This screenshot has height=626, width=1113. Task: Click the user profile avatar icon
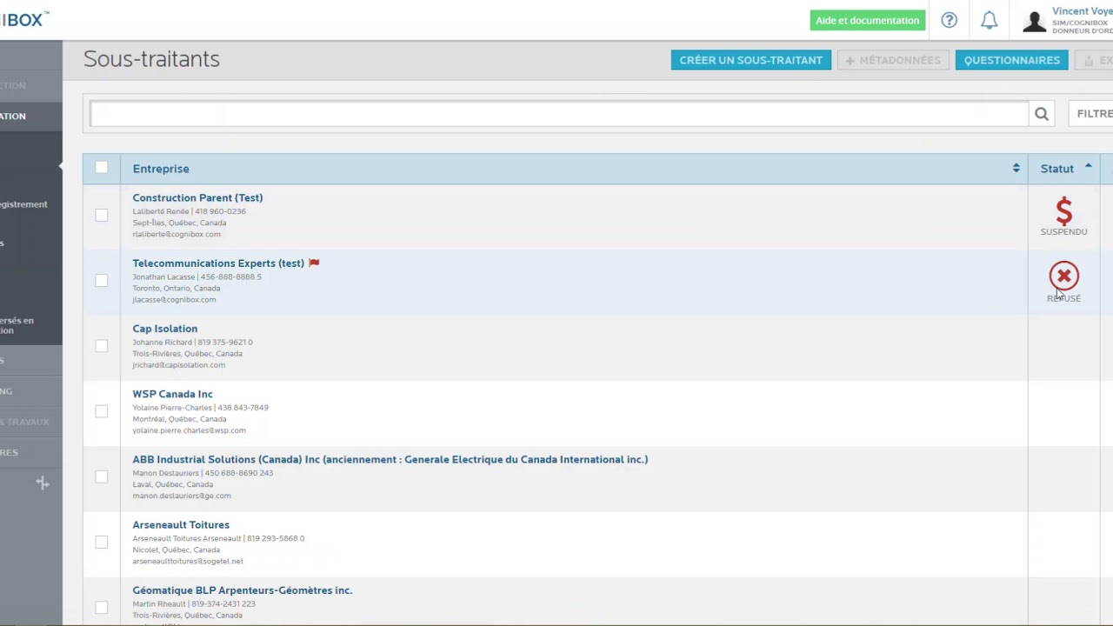pos(1034,21)
